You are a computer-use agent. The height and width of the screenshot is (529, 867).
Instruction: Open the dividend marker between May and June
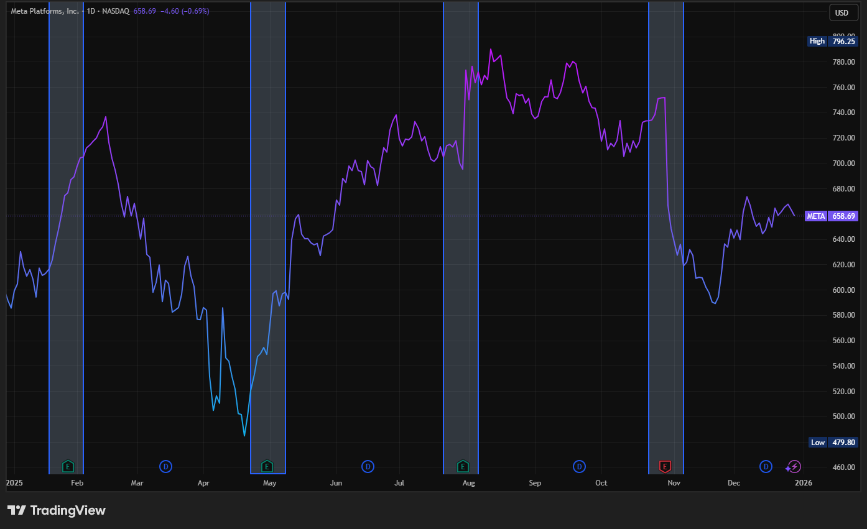coord(368,466)
